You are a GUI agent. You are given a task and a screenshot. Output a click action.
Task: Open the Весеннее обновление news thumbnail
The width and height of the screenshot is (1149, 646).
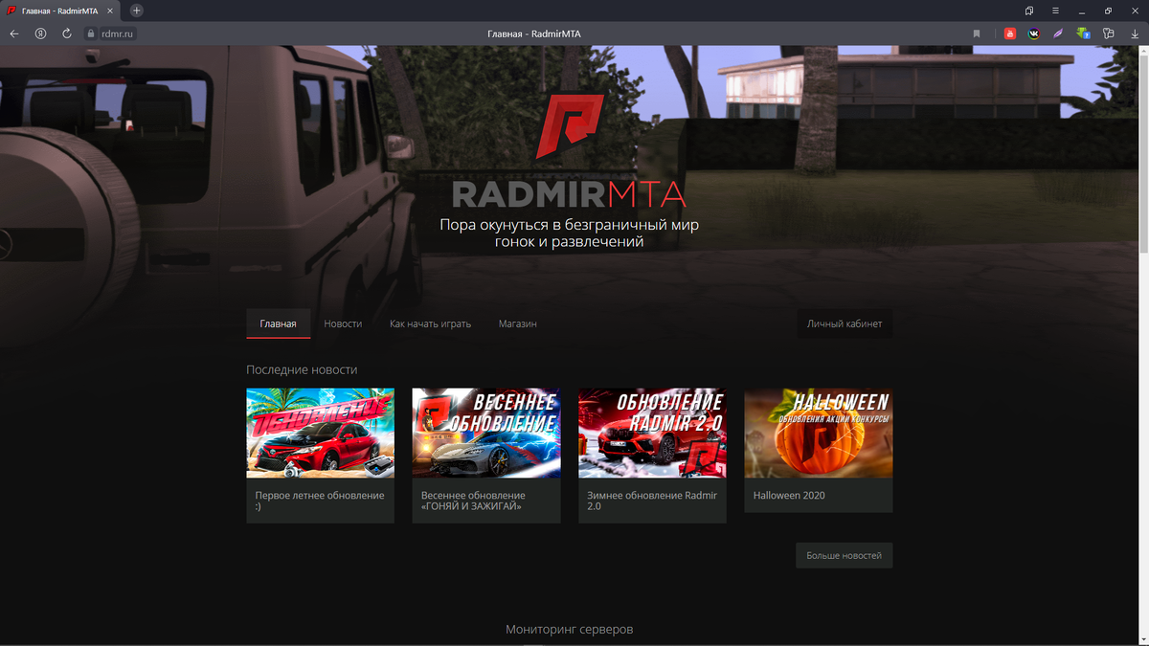486,433
